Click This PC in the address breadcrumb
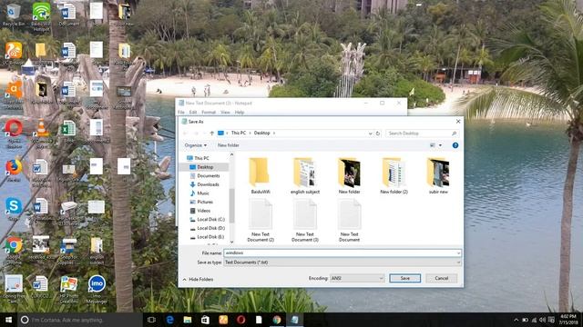583x327 pixels. [239, 134]
